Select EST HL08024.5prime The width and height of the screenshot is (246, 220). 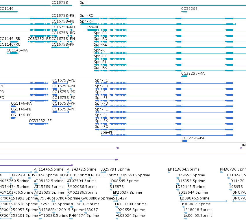(x=130, y=216)
